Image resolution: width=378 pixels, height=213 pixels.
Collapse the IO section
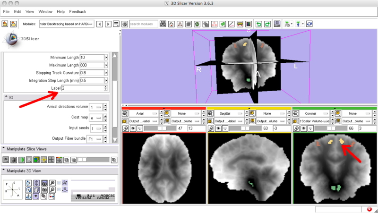pyautogui.click(x=6, y=97)
